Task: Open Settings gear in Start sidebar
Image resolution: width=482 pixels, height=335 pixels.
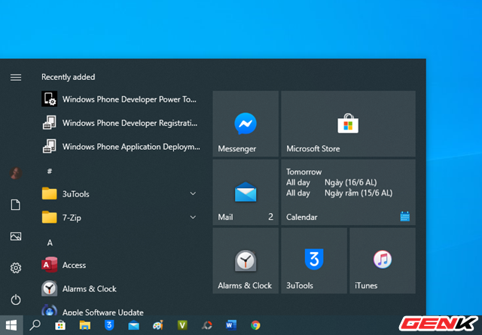Action: (16, 268)
